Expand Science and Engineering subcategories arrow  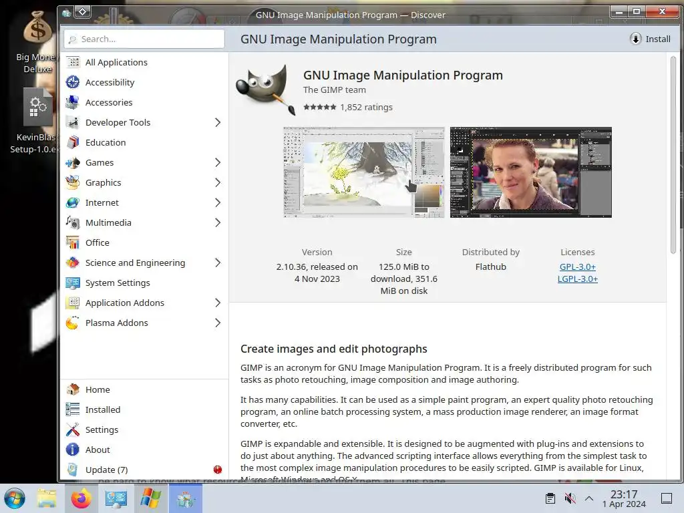pyautogui.click(x=218, y=263)
